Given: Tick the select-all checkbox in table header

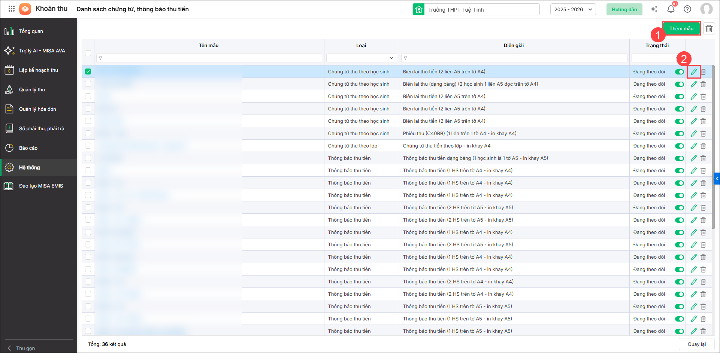Looking at the screenshot, I should (88, 53).
